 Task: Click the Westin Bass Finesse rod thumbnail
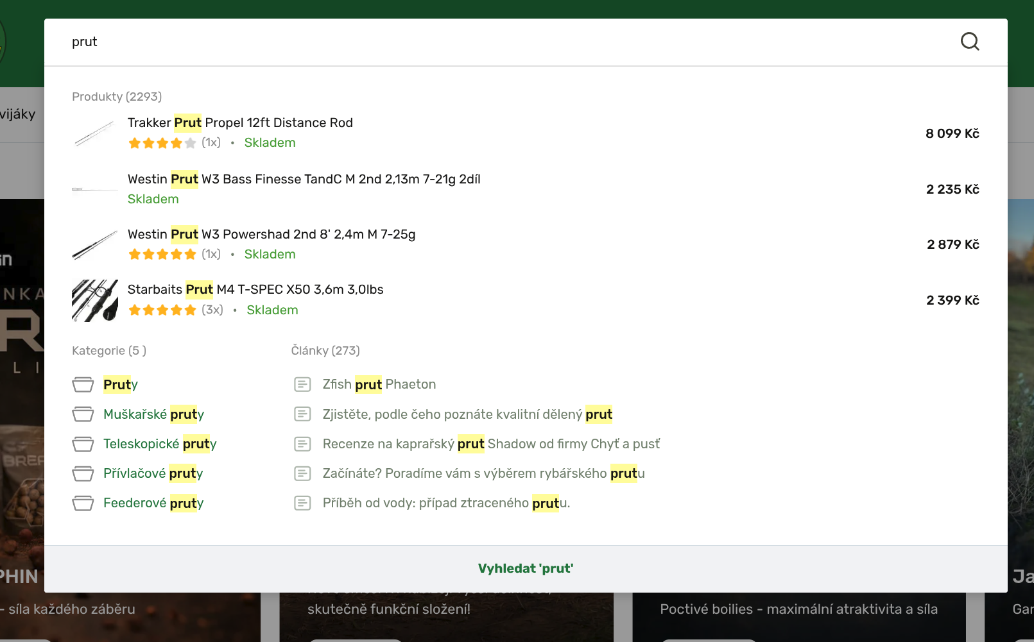(95, 189)
